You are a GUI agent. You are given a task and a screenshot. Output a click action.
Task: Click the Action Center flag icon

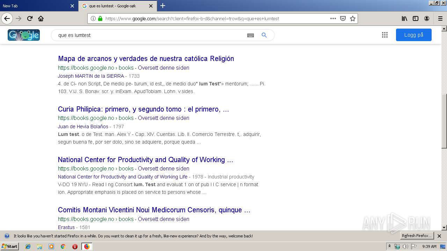(413, 246)
